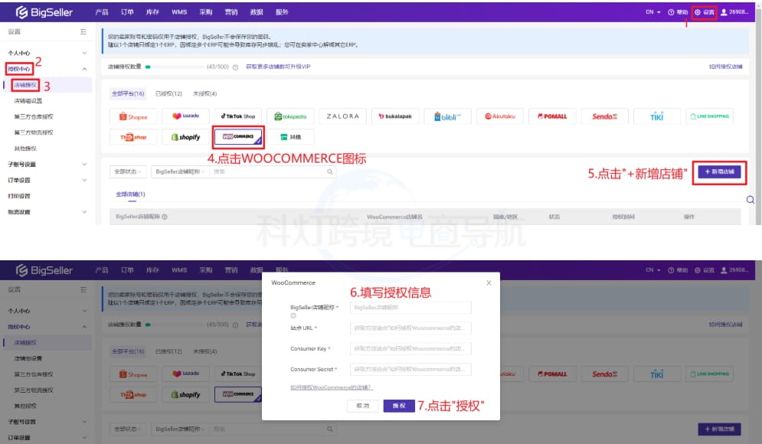Select the Lazada platform icon

tap(185, 116)
